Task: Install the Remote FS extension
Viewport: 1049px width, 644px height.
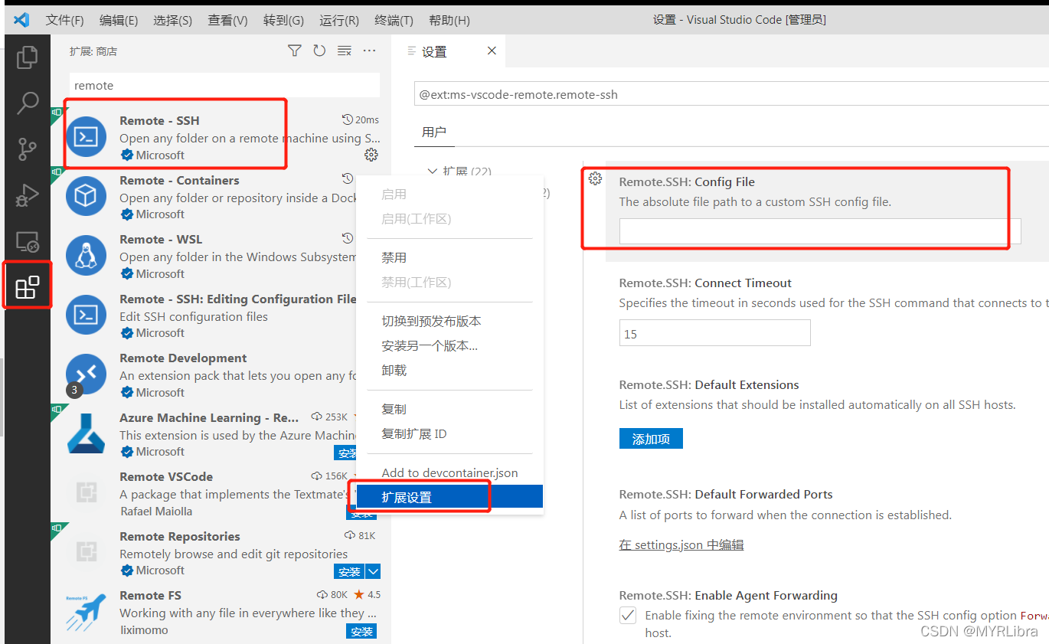Action: coord(361,632)
